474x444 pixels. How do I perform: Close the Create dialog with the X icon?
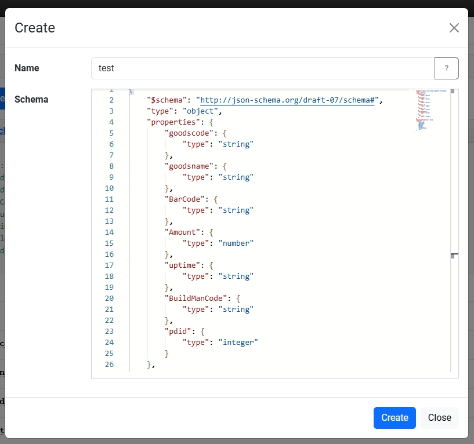point(454,28)
